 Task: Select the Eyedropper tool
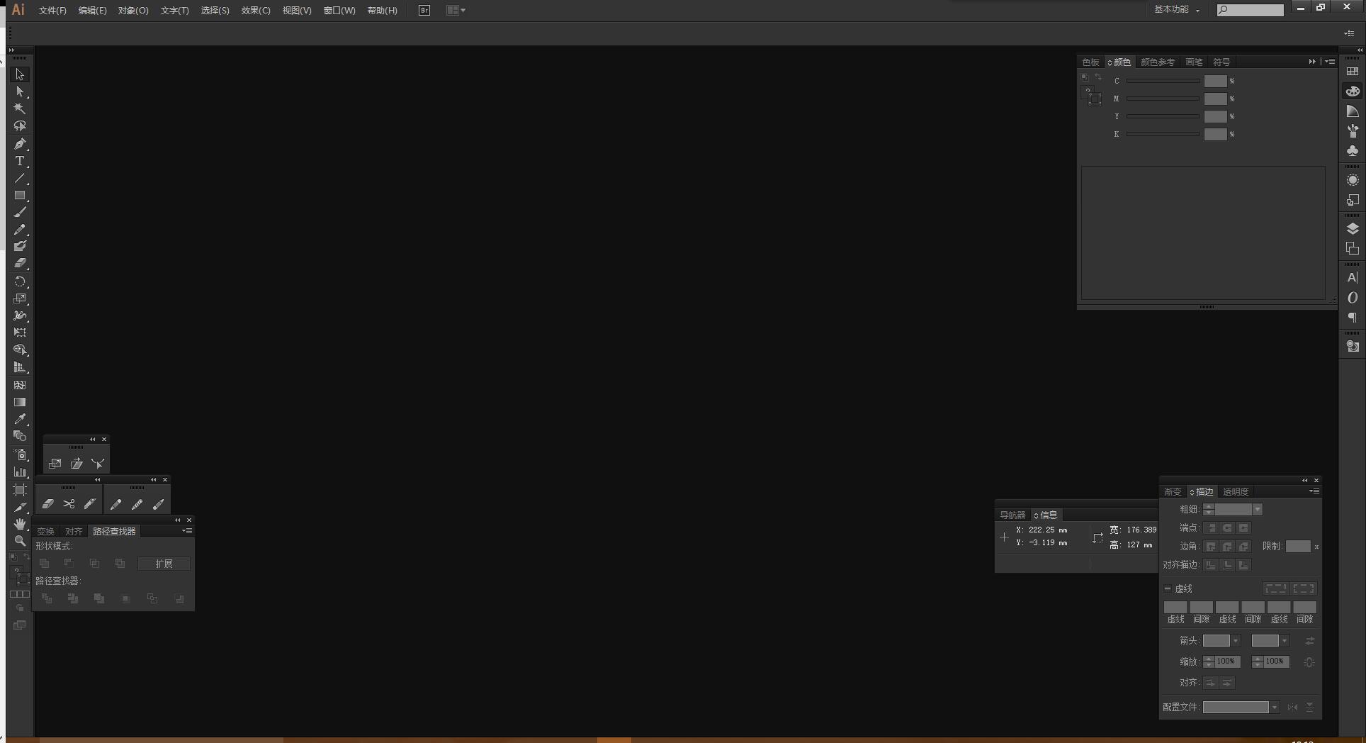pyautogui.click(x=20, y=419)
